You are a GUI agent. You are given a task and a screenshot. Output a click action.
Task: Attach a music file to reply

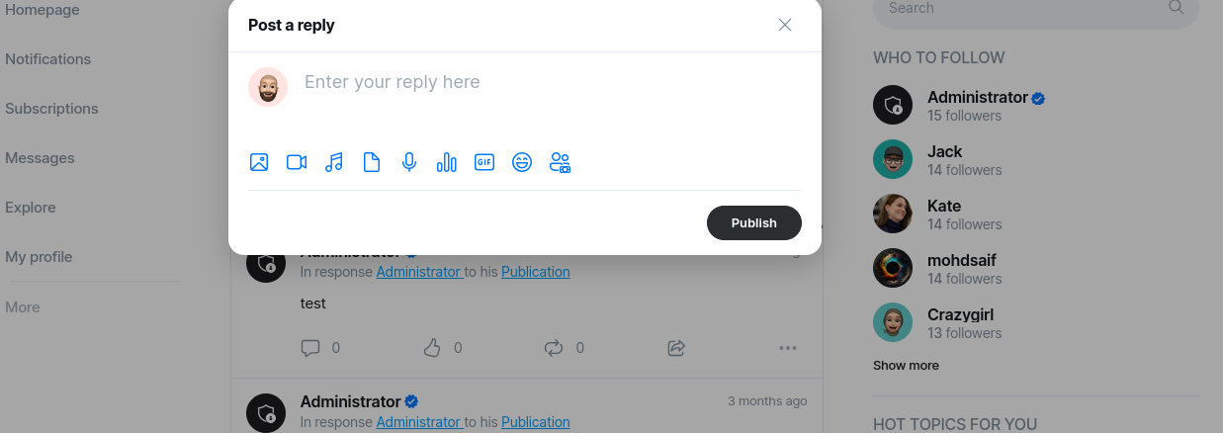click(x=334, y=162)
